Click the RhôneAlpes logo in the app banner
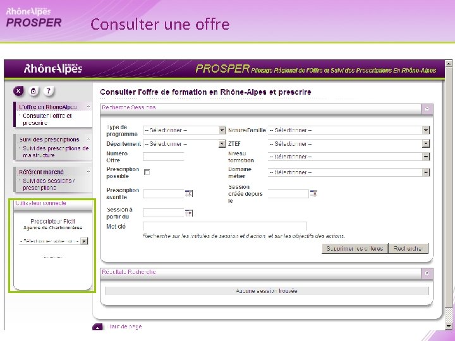Viewport: 455px width, 341px height. point(53,68)
